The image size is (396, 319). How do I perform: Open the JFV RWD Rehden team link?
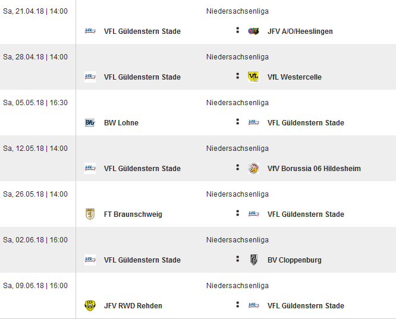pyautogui.click(x=133, y=305)
